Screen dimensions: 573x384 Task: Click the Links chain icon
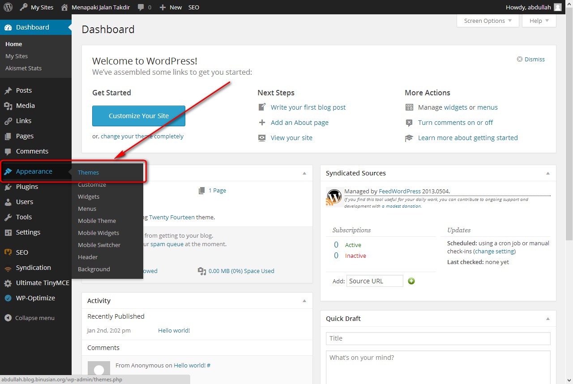pyautogui.click(x=8, y=121)
